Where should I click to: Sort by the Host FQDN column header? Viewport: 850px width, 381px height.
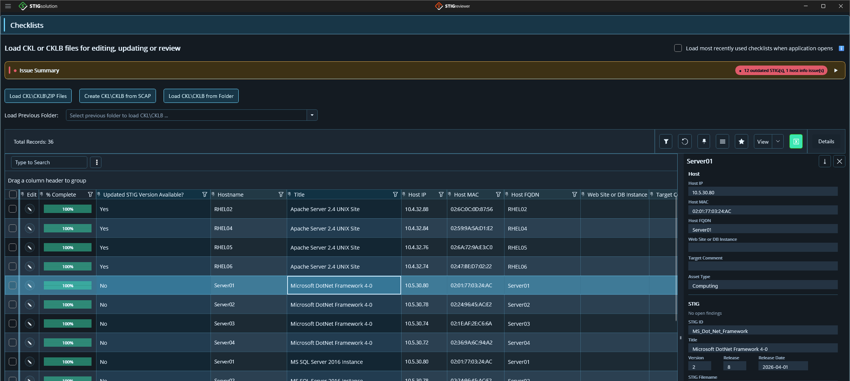525,195
